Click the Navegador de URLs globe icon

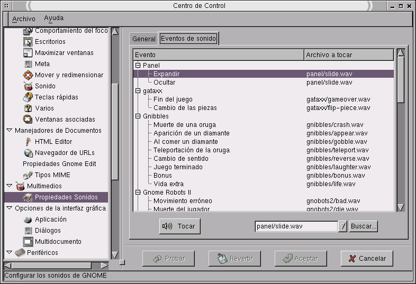(28, 153)
